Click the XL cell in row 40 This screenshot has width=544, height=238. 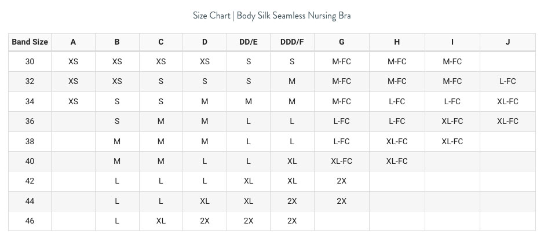point(292,161)
